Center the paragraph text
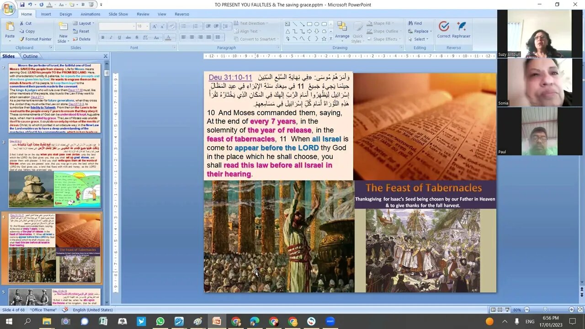 (192, 37)
